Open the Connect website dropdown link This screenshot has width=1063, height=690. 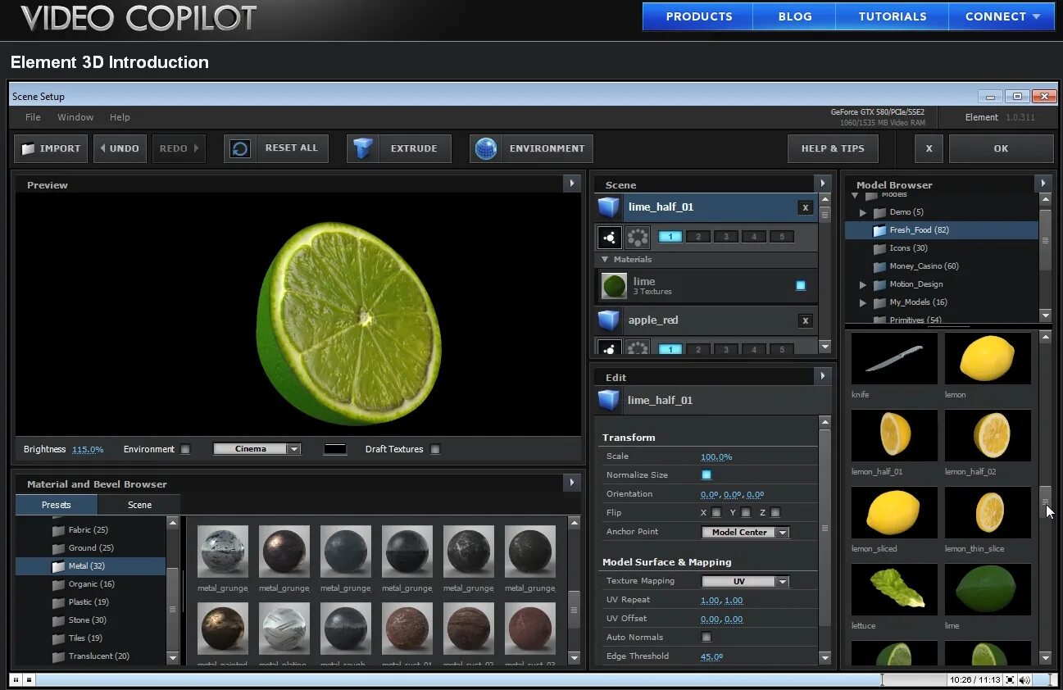click(1002, 16)
